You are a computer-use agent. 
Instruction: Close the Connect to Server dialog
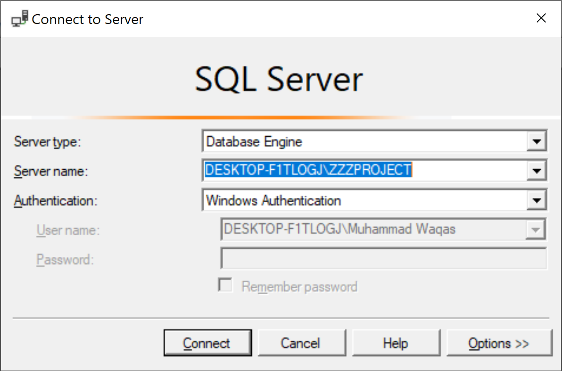click(541, 18)
